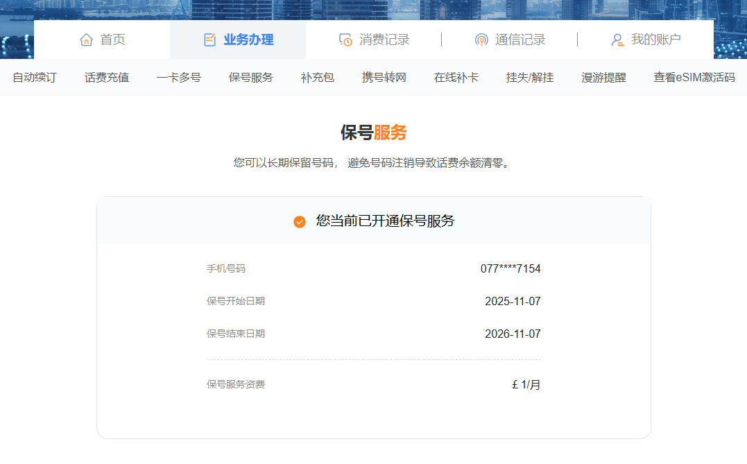747x464 pixels.
Task: Go to the 我的账户 tab
Action: tap(655, 40)
